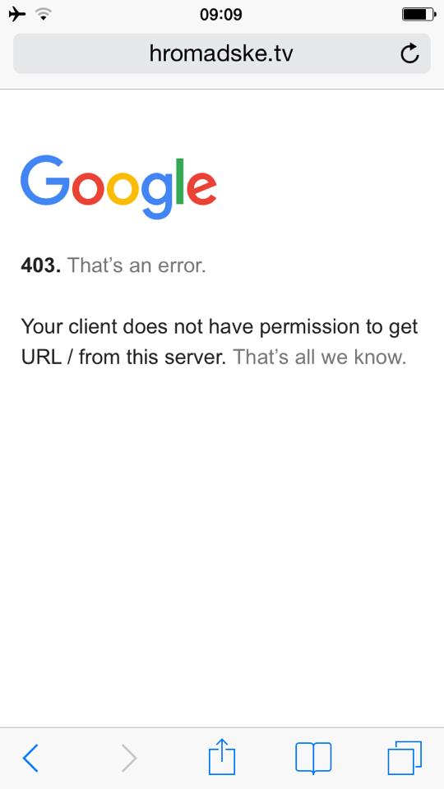The image size is (444, 789).
Task: Reload the hromadske.tv page
Action: (x=409, y=53)
